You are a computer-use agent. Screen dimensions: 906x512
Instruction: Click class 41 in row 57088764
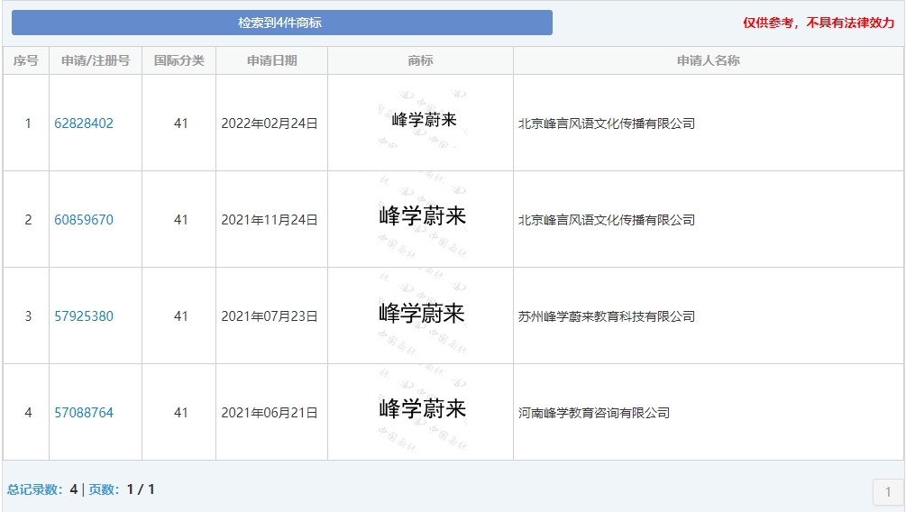click(181, 413)
